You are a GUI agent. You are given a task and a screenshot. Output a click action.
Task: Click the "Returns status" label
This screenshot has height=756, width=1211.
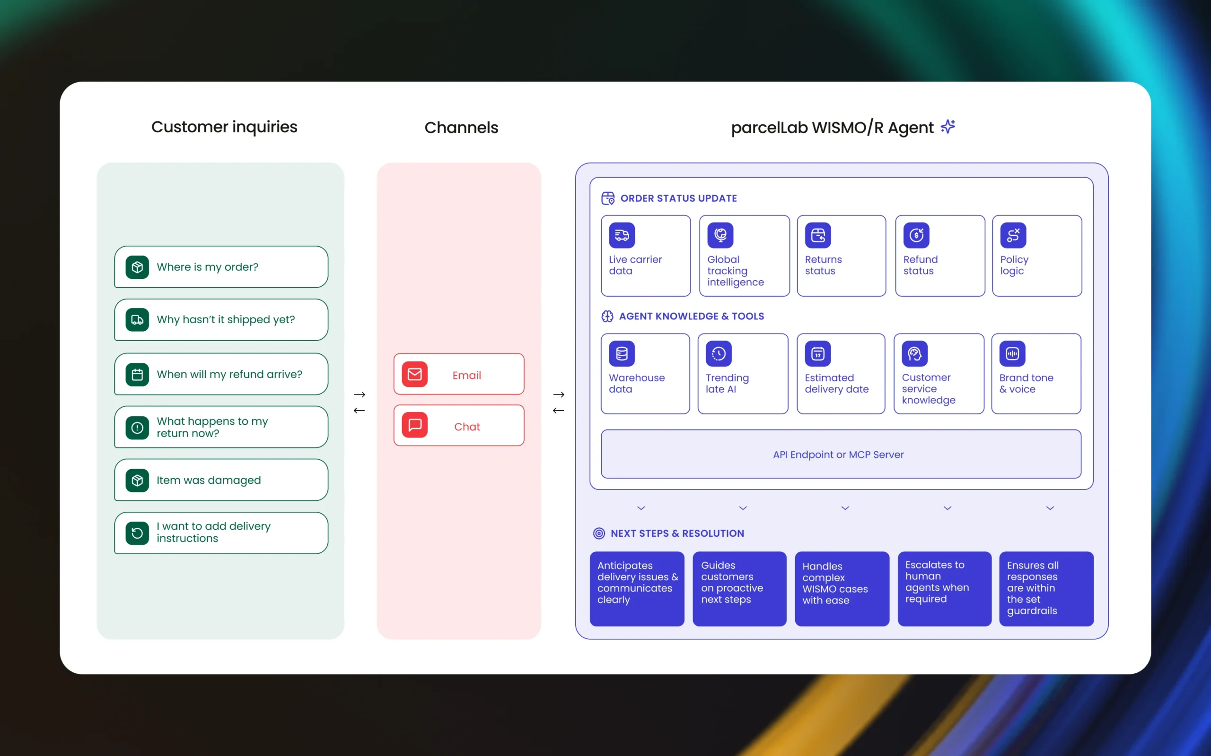point(823,265)
